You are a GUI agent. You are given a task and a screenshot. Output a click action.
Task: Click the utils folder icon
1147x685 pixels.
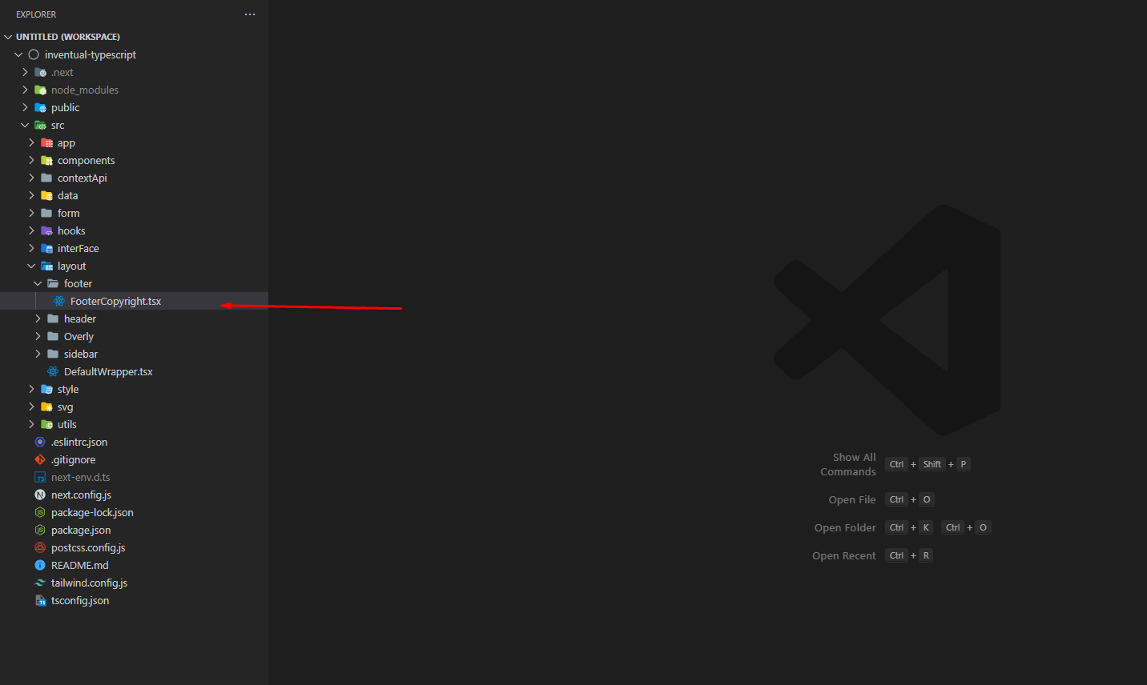pos(46,424)
